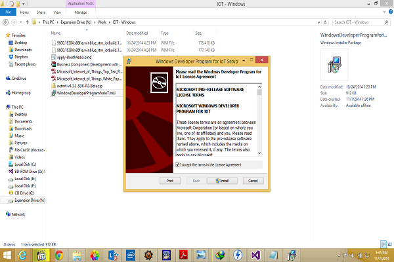The height and width of the screenshot is (262, 394).
Task: Sort files by Date modified column
Action: coord(137,33)
